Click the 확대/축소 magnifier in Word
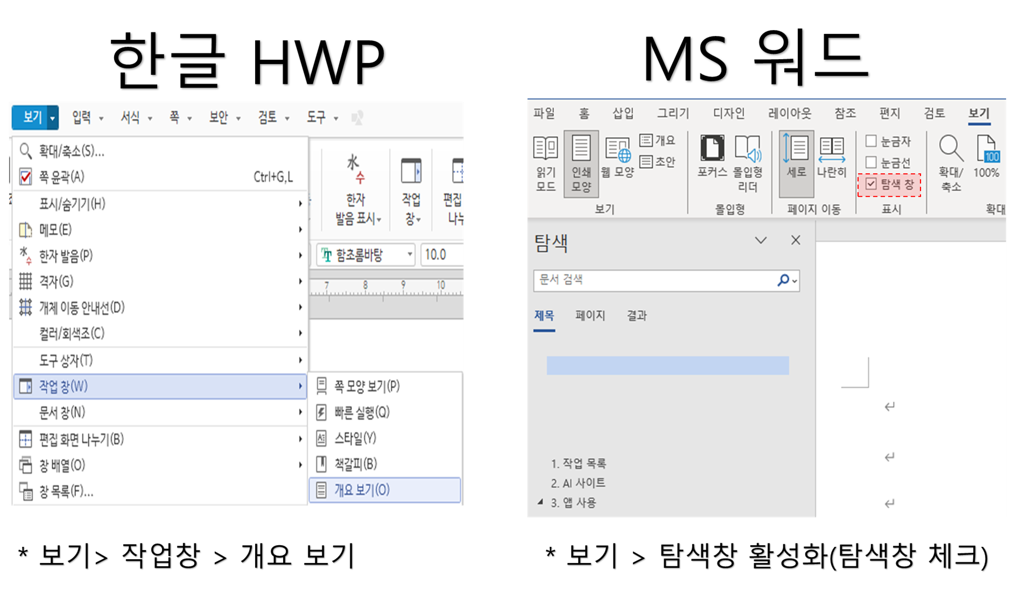Screen dimensions: 1026x591 point(951,162)
